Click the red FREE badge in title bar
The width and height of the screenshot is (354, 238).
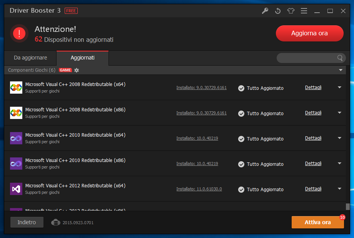(x=71, y=11)
